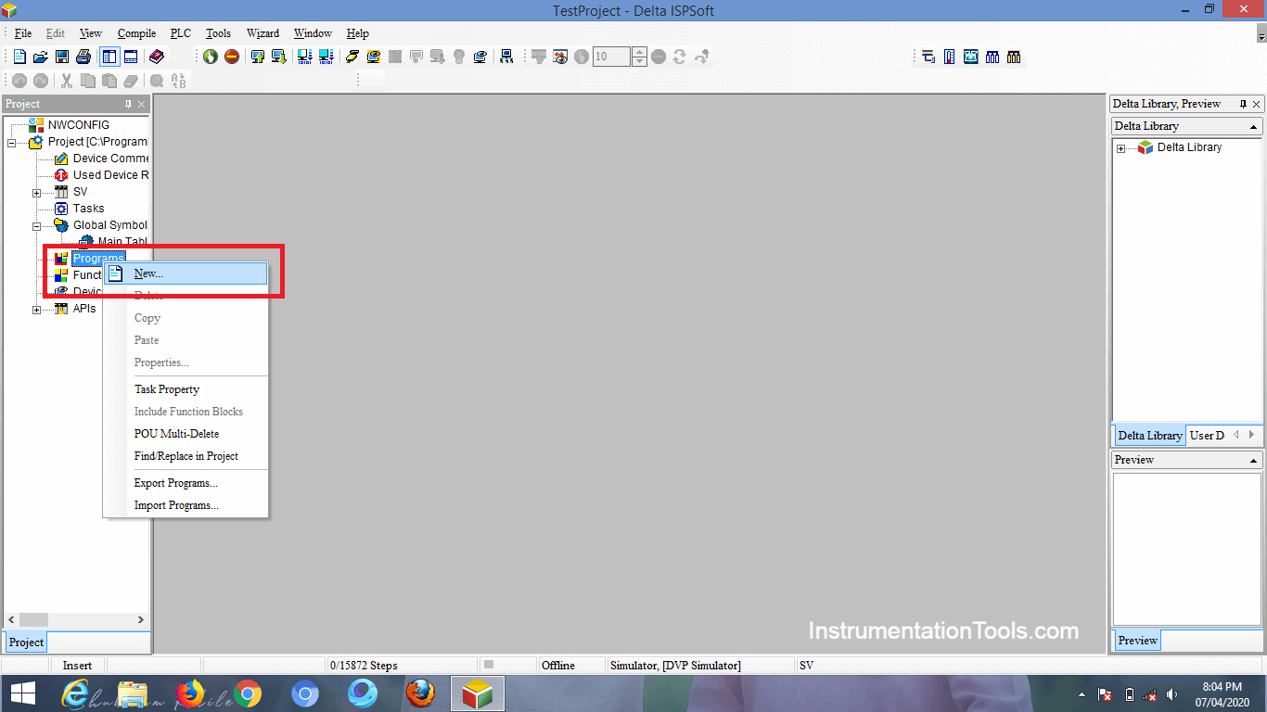This screenshot has height=712, width=1267.
Task: Click the second blue online monitor icon
Action: pyautogui.click(x=326, y=57)
